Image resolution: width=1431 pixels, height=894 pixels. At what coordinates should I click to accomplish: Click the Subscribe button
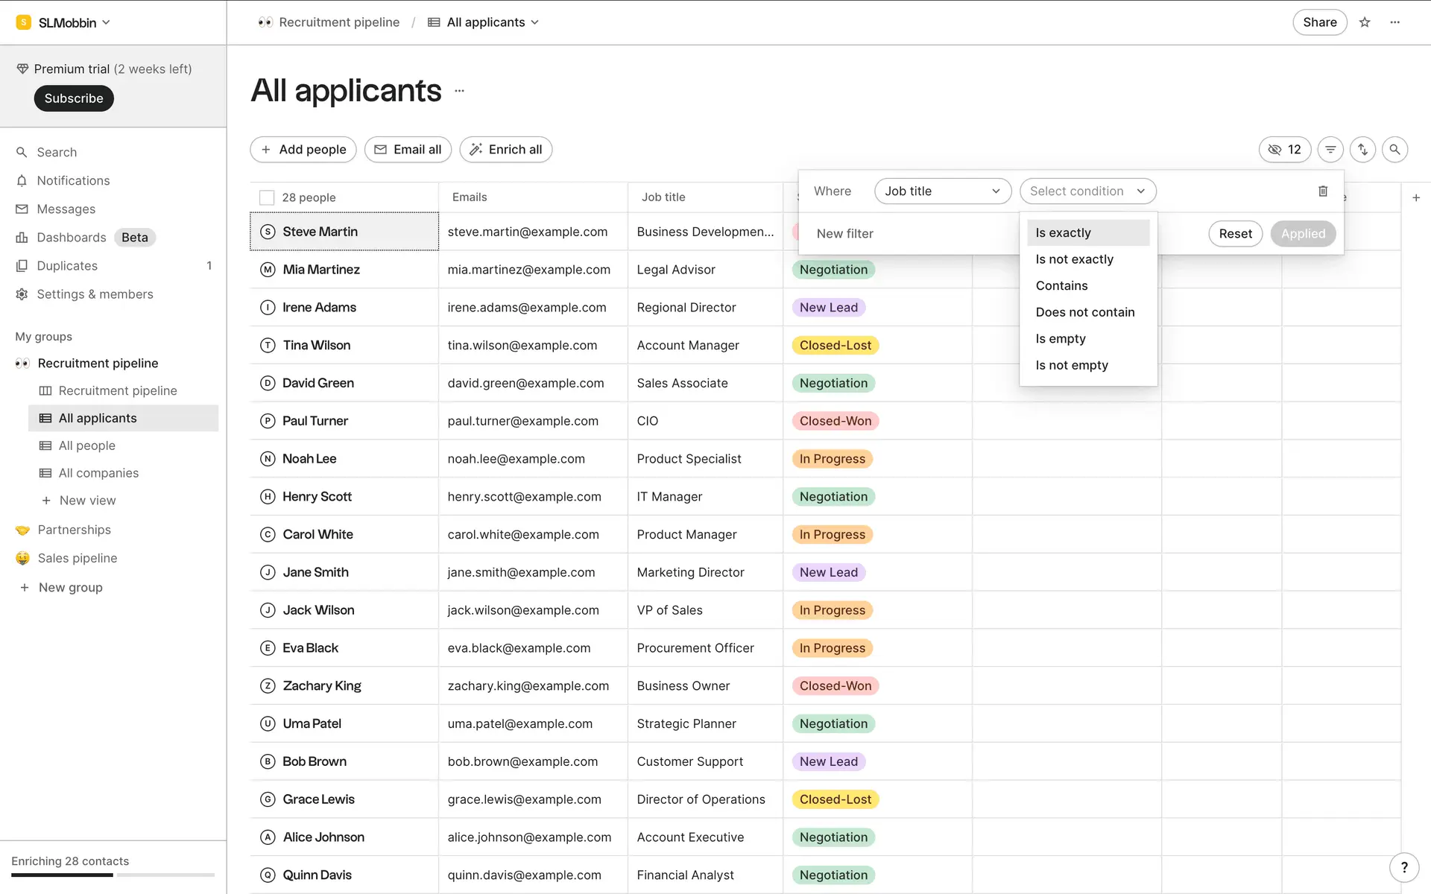tap(74, 98)
